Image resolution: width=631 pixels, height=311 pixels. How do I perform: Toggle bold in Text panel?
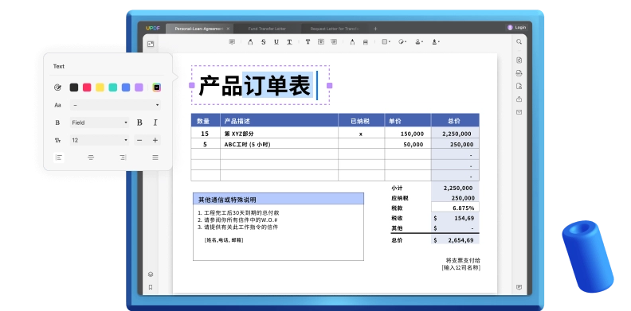pyautogui.click(x=139, y=122)
